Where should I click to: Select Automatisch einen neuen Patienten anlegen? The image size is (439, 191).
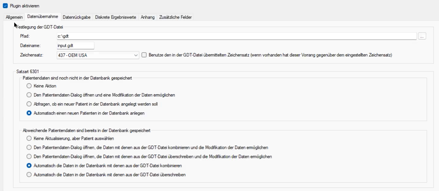(29, 113)
